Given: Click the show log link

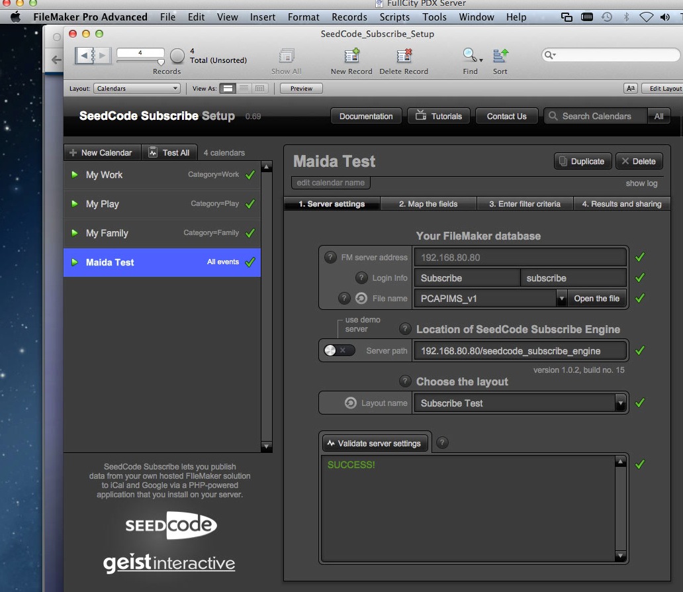Looking at the screenshot, I should pyautogui.click(x=641, y=183).
